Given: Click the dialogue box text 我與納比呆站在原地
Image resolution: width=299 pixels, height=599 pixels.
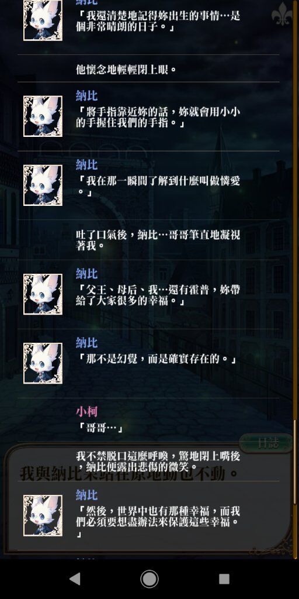Looking at the screenshot, I should point(129,474).
